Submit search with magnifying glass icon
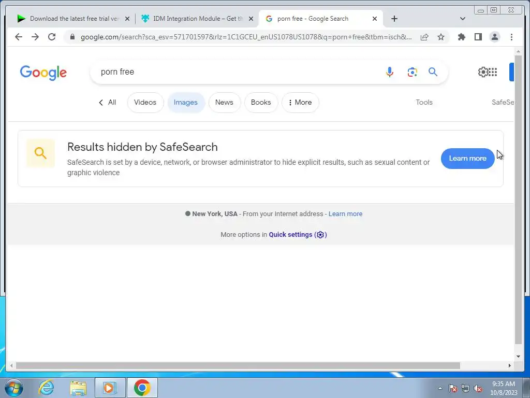530x398 pixels. (433, 72)
